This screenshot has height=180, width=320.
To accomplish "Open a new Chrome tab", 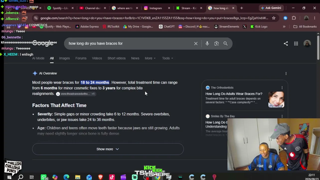I will pyautogui.click(x=241, y=8).
